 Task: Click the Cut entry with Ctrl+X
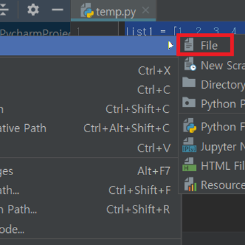pyautogui.click(x=89, y=70)
